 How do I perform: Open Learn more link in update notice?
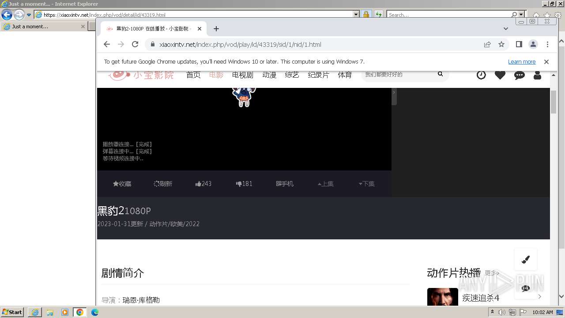click(522, 62)
